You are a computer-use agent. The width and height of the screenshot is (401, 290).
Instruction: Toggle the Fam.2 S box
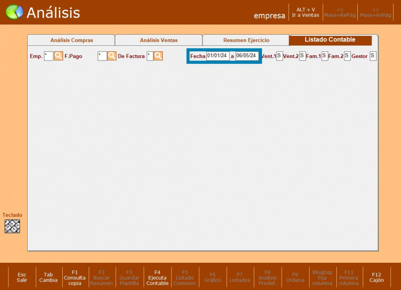tap(347, 56)
